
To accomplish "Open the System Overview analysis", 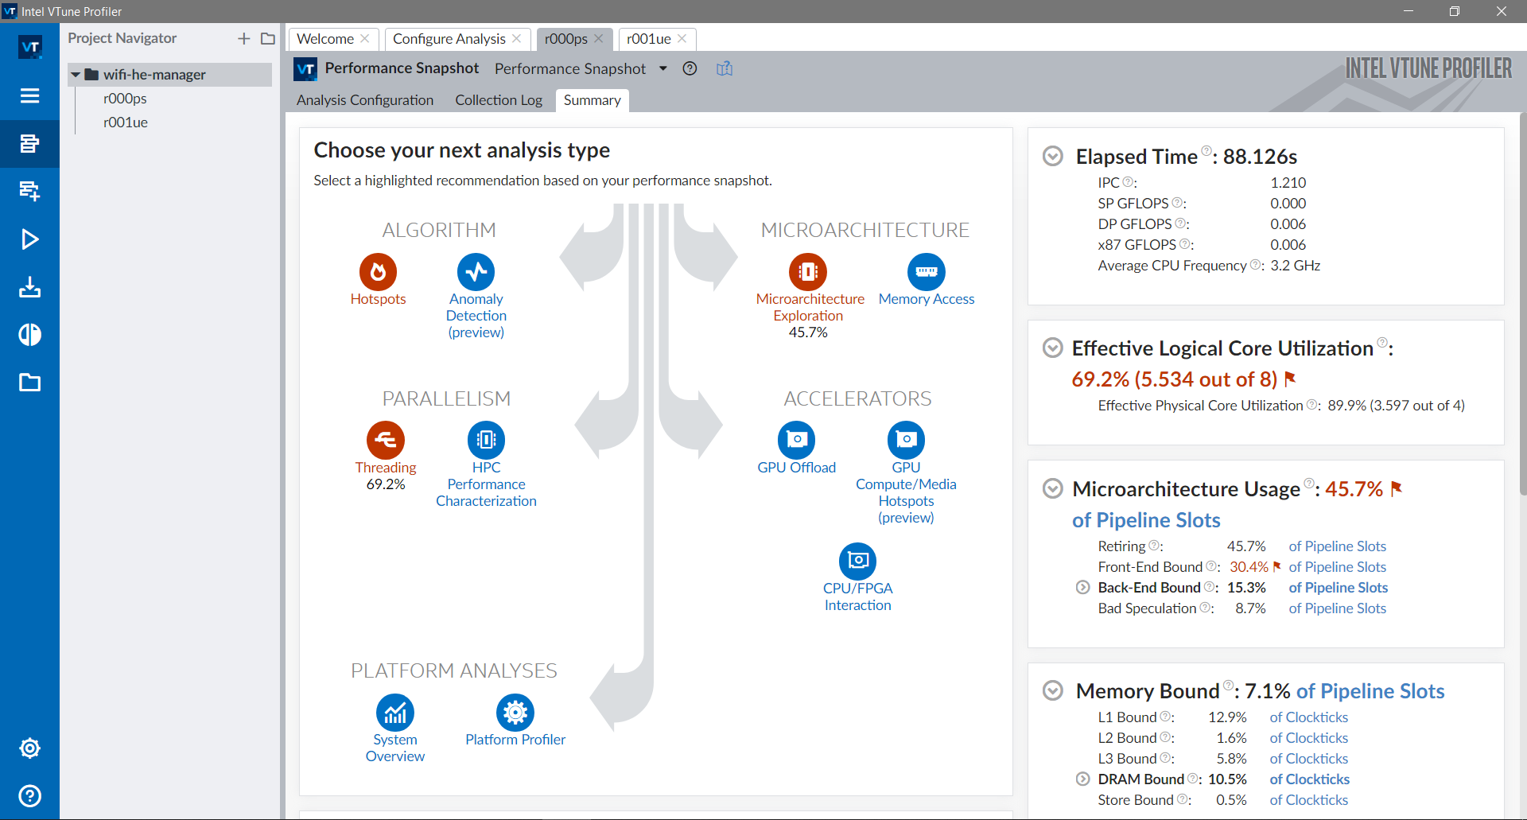I will [394, 713].
